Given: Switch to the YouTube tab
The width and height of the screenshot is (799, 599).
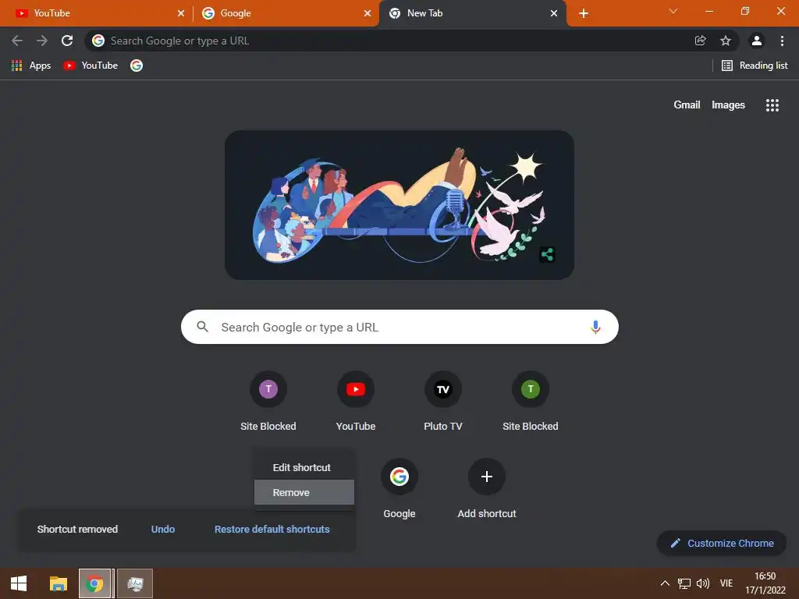Looking at the screenshot, I should click(x=95, y=13).
